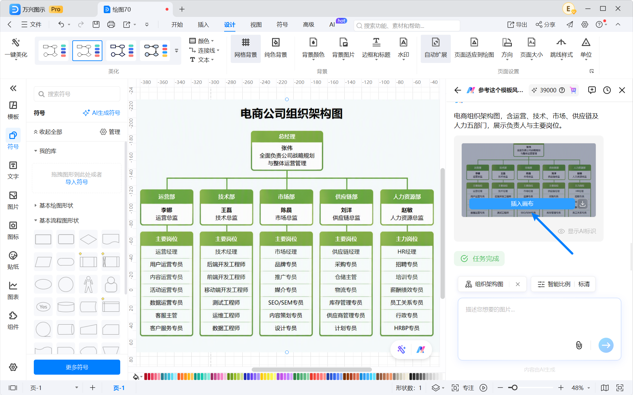Toggle the page panel icon in status bar
The image size is (633, 395).
click(13, 388)
